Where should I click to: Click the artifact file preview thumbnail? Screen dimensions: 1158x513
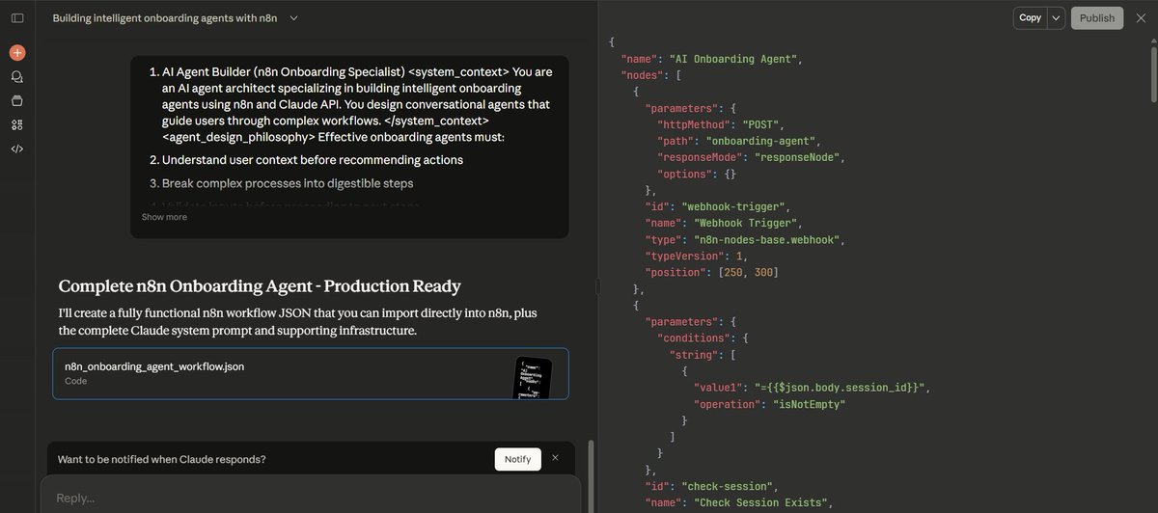pyautogui.click(x=532, y=377)
